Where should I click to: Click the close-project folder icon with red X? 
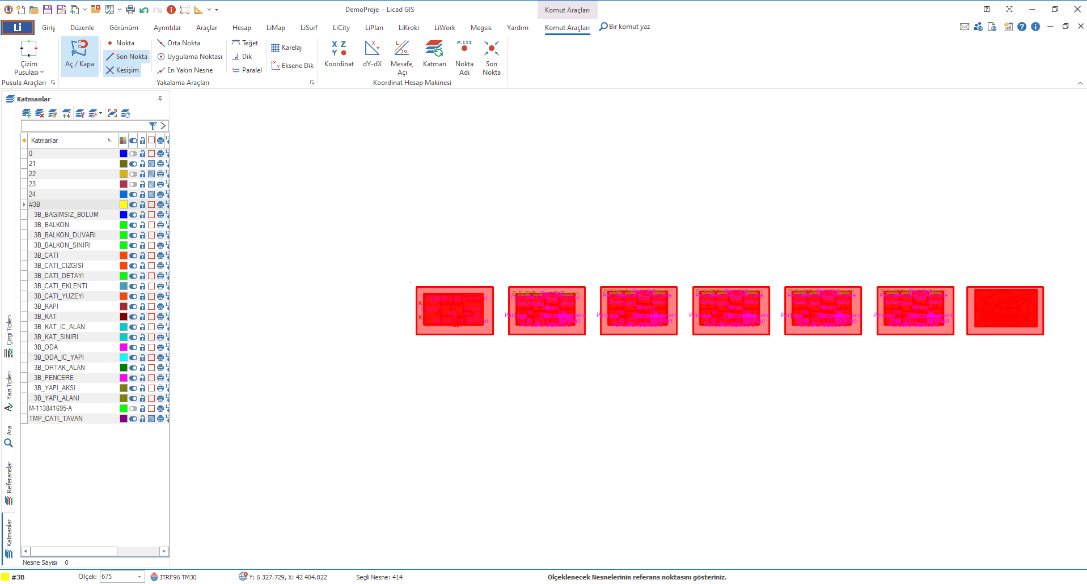click(96, 10)
